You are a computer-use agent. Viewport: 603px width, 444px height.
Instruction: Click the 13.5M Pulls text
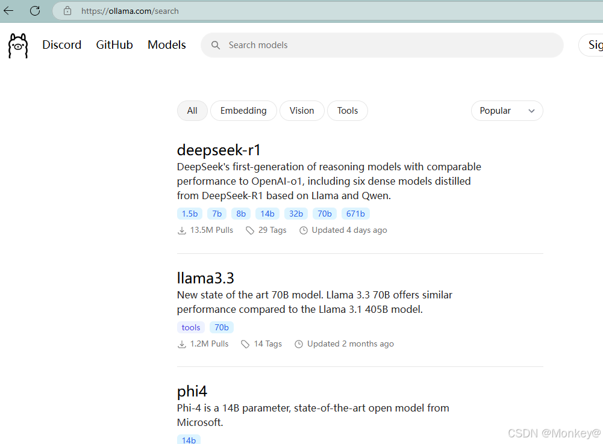click(211, 230)
